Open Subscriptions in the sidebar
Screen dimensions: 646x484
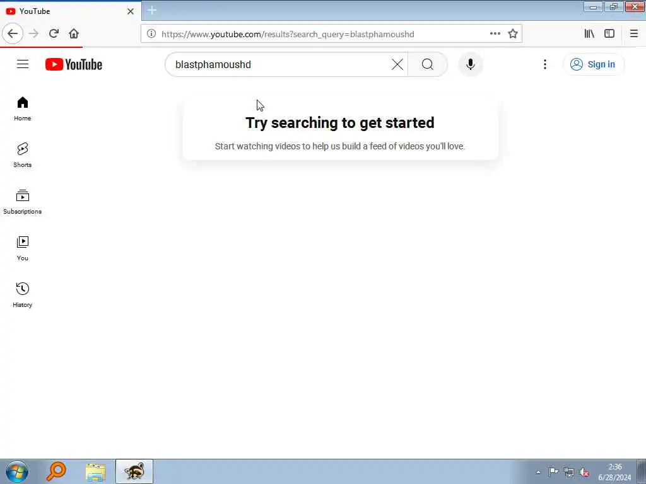(22, 202)
